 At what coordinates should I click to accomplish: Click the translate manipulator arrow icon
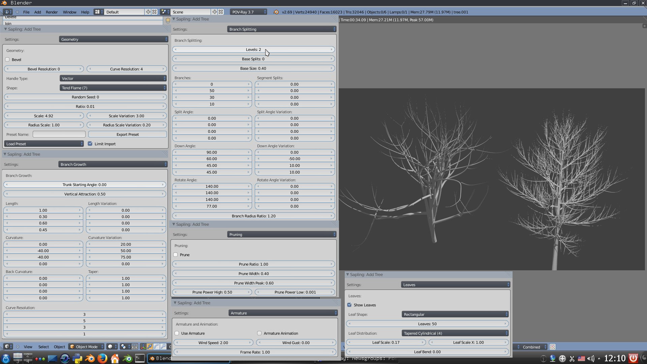pyautogui.click(x=150, y=346)
